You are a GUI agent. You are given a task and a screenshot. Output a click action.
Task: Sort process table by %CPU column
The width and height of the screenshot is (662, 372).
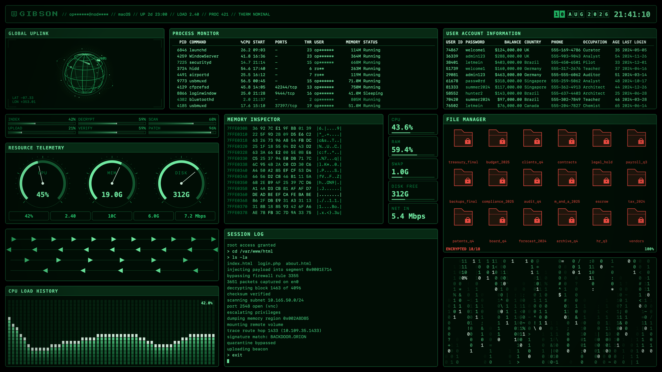[245, 42]
